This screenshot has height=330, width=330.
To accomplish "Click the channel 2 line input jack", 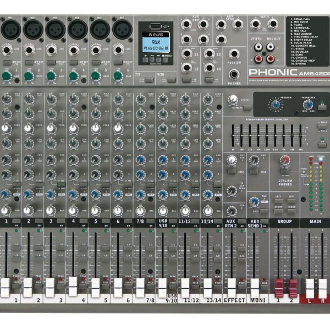I will (x=29, y=50).
